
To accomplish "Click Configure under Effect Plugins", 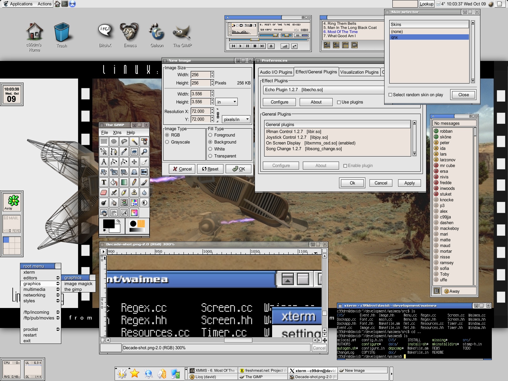I will [279, 102].
